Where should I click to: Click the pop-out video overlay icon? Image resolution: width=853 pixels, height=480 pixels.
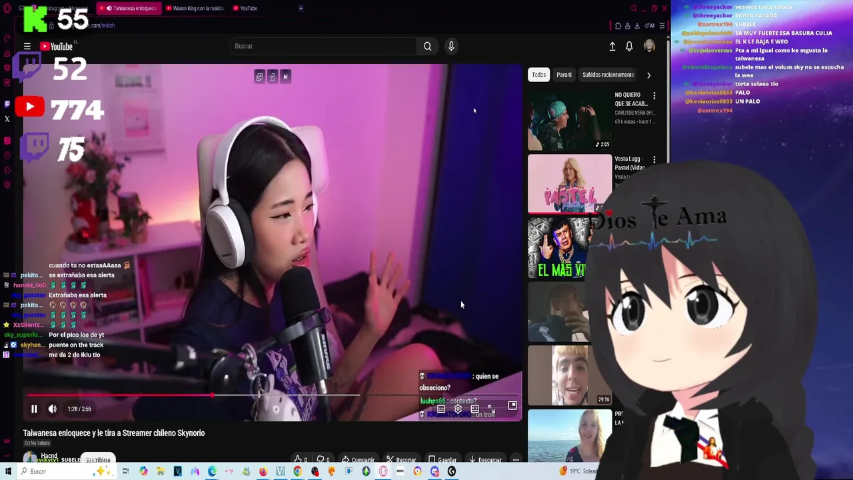[x=259, y=77]
